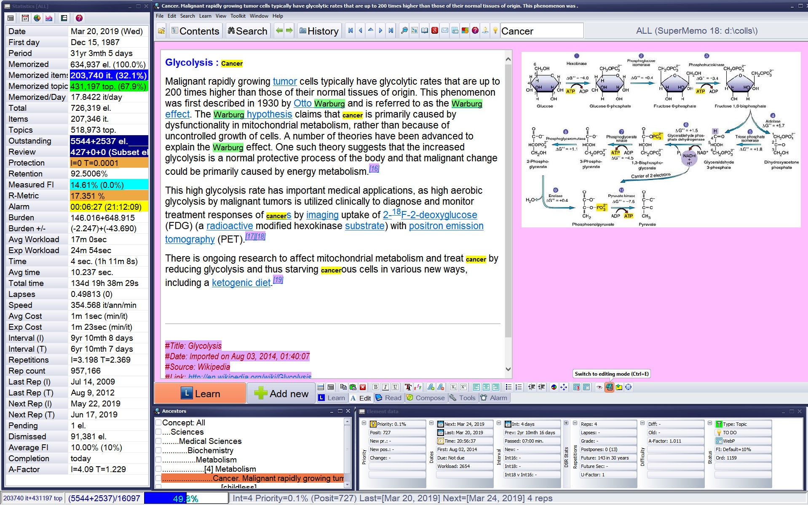Switch to editing mode icon

[609, 387]
